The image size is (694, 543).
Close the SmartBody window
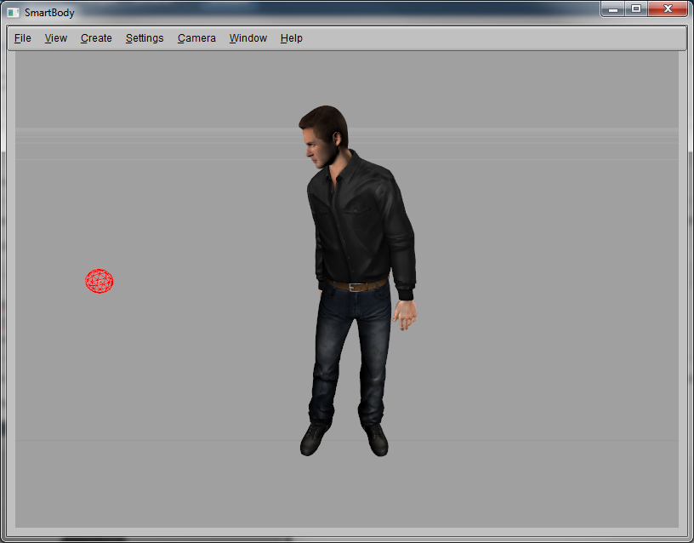tap(668, 9)
